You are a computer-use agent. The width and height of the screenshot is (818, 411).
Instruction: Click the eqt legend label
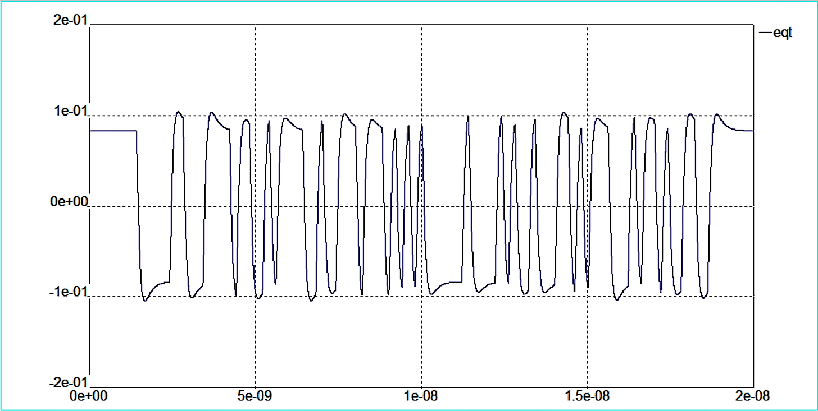click(783, 33)
